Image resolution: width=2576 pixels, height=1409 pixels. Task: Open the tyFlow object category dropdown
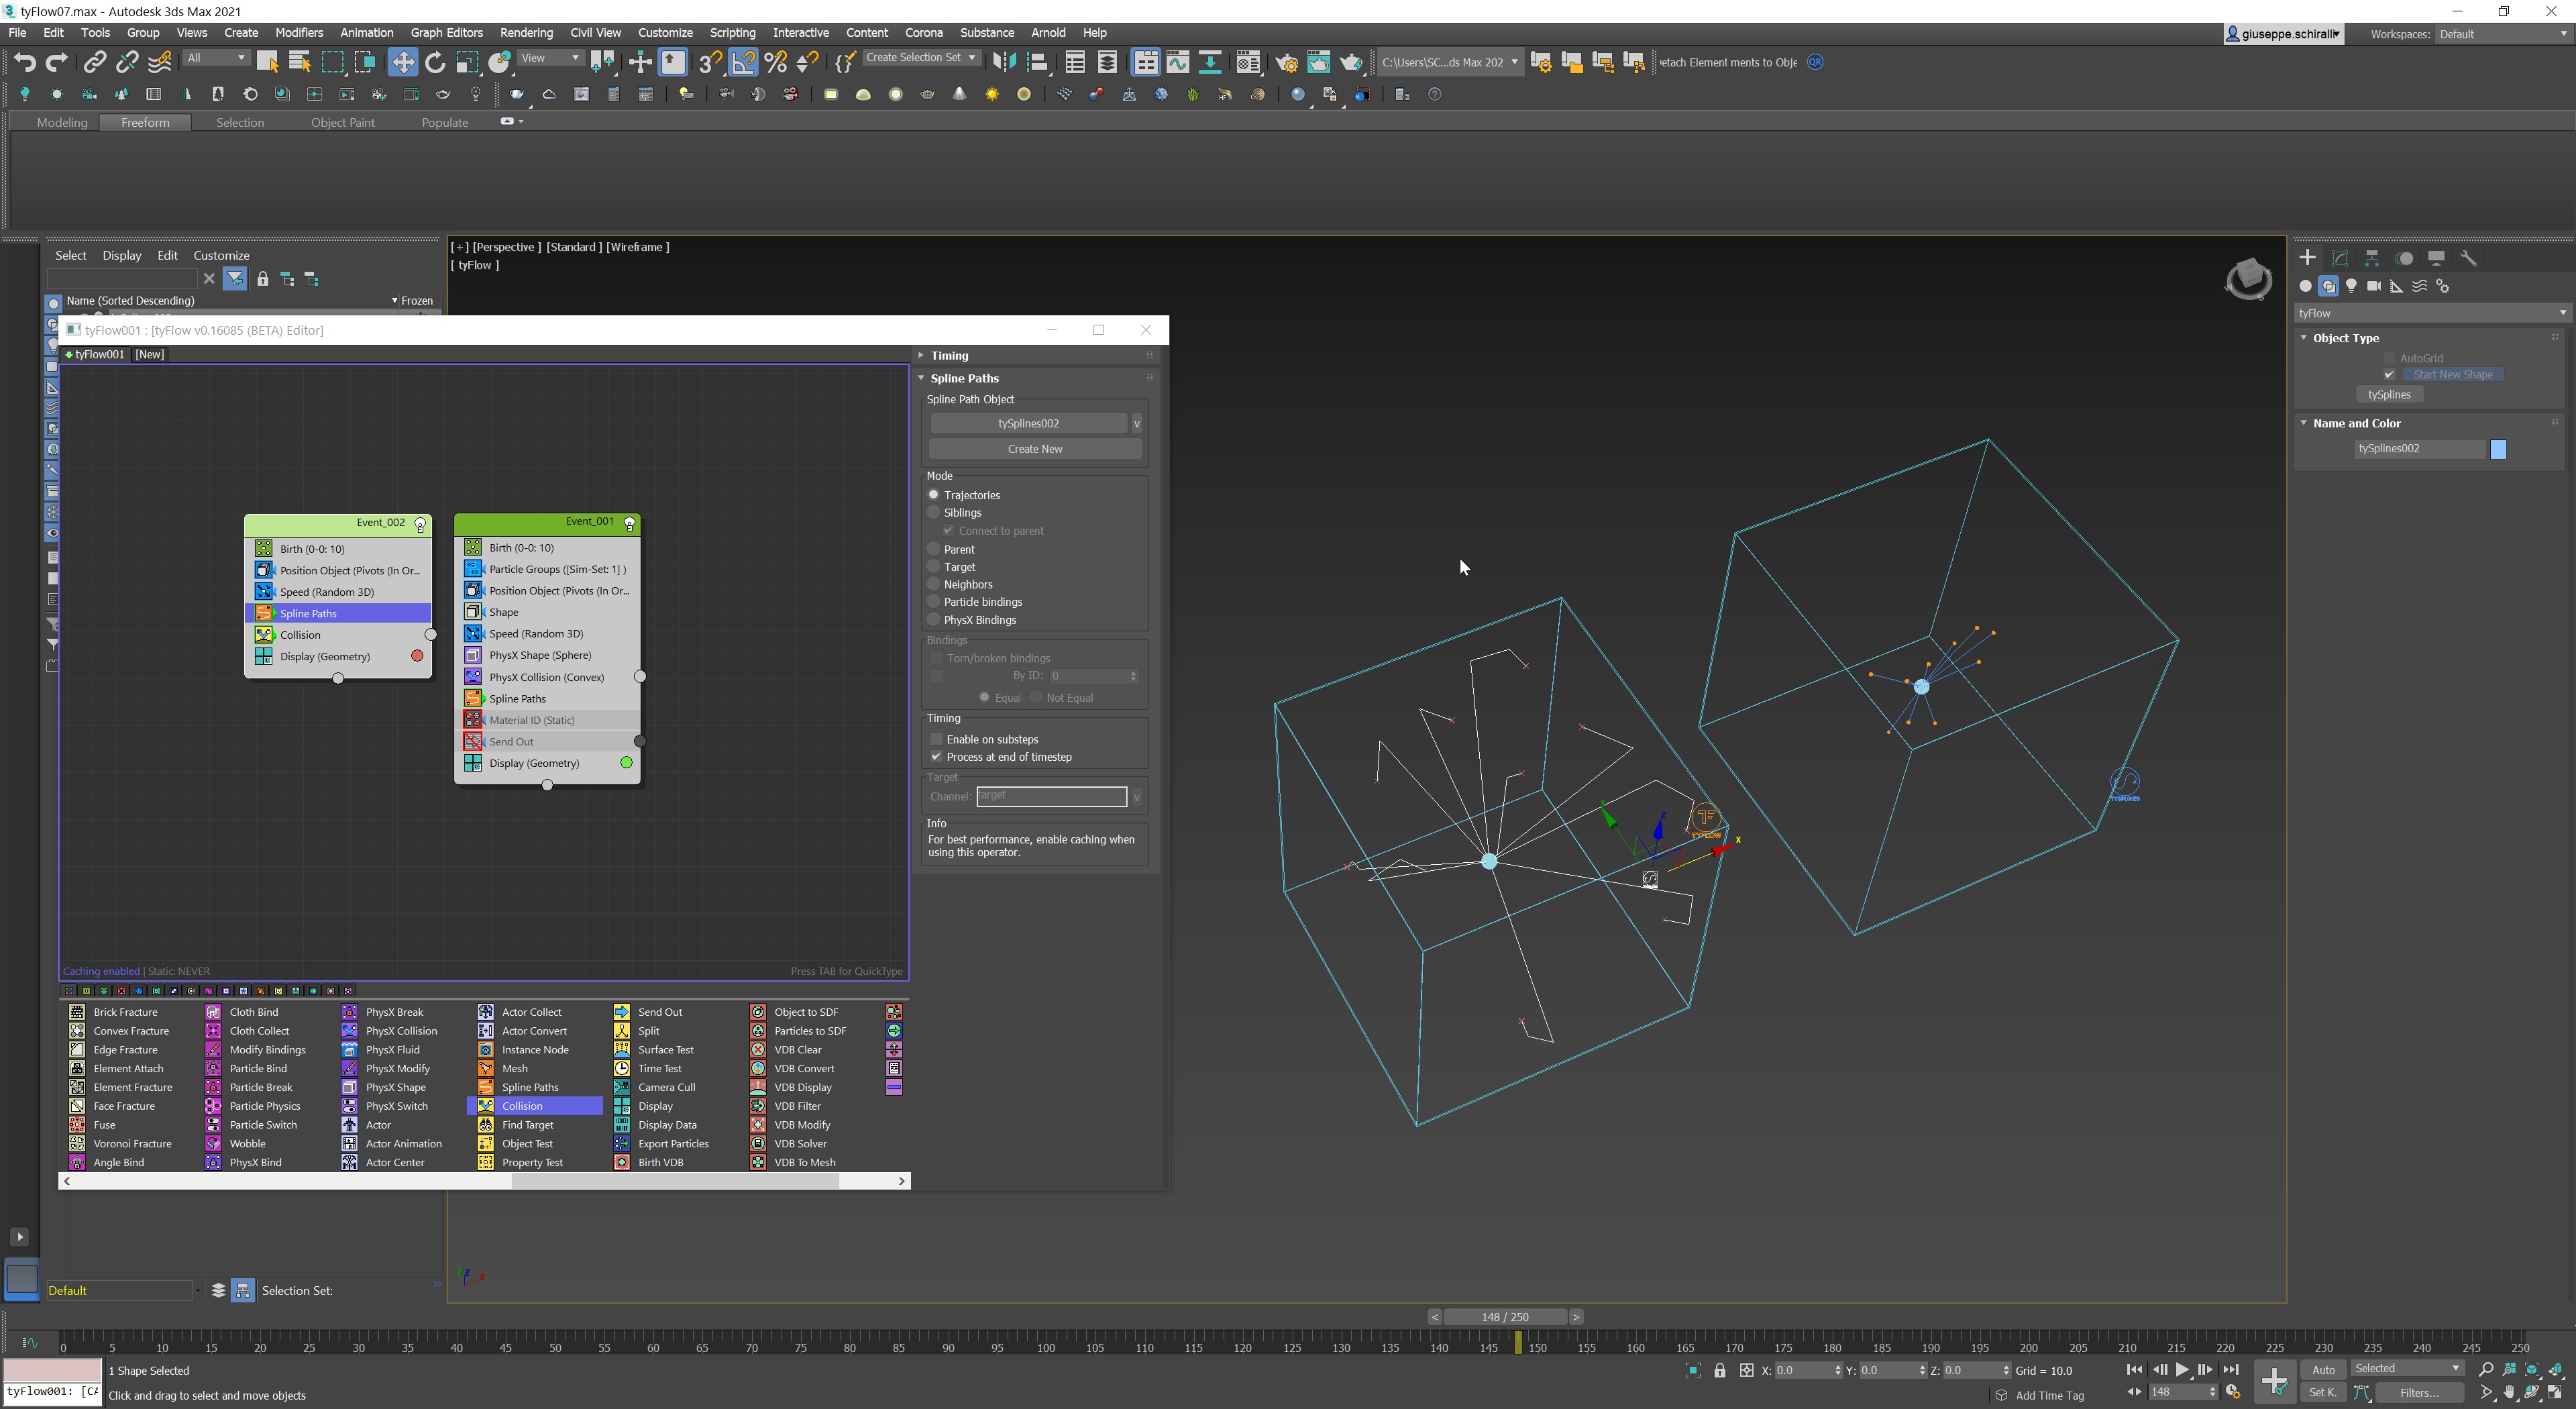(2430, 313)
